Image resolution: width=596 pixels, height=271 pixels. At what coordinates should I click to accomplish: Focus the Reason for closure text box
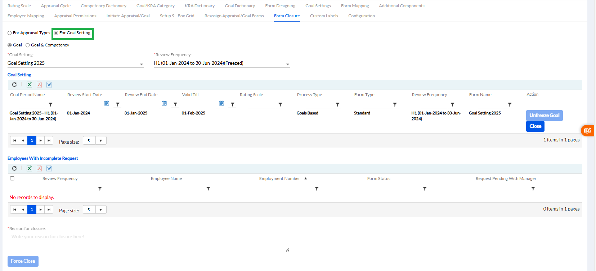point(148,241)
